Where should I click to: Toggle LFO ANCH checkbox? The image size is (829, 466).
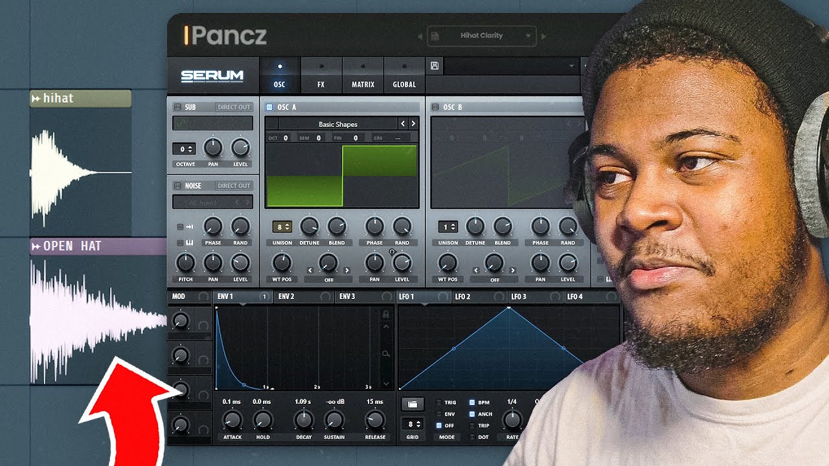point(471,414)
